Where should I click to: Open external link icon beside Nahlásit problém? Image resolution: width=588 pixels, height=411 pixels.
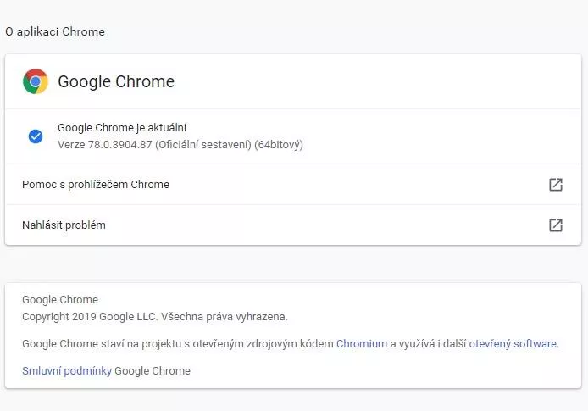click(x=556, y=225)
